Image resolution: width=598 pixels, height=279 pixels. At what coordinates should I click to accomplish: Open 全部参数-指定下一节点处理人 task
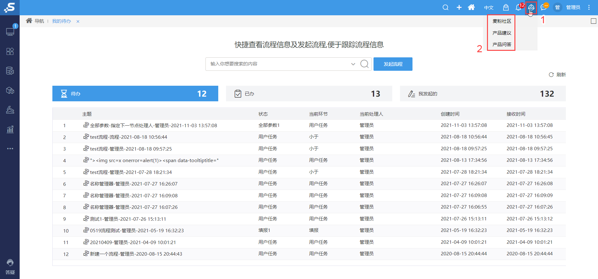click(x=153, y=125)
